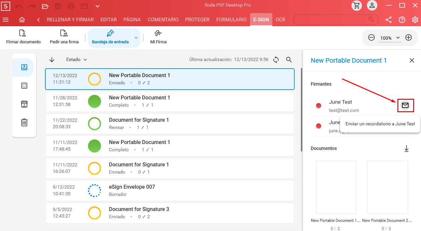Save document using the floppy disk icon

tap(58, 6)
